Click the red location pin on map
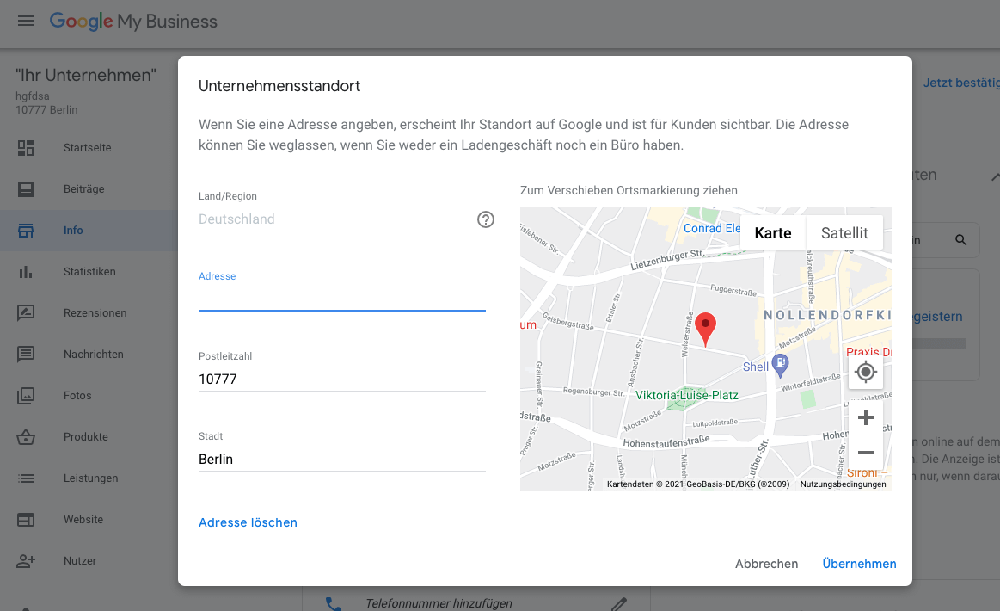 [705, 330]
